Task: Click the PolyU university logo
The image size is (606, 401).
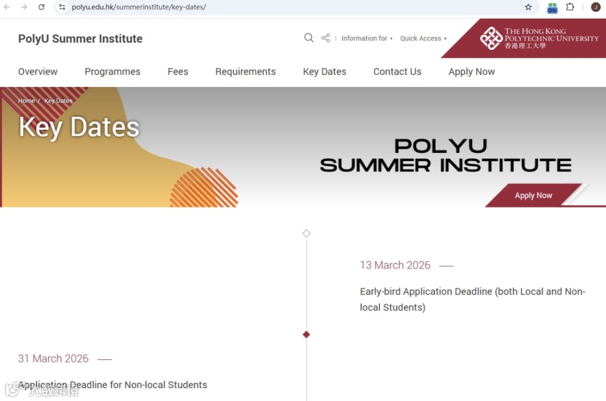Action: click(539, 38)
